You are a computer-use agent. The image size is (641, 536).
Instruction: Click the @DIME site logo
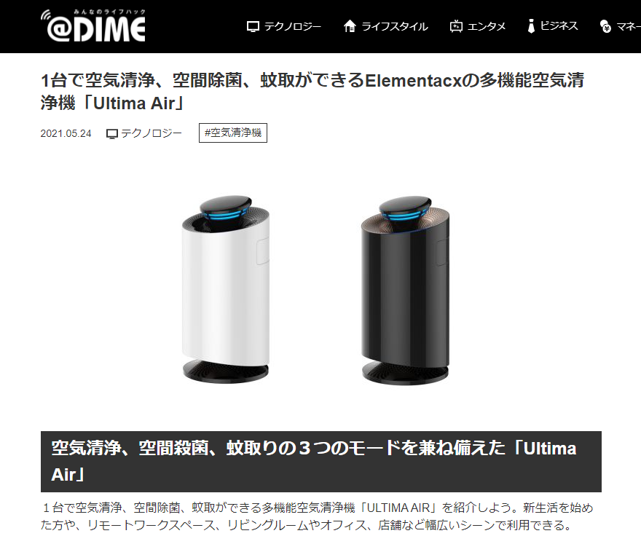93,25
